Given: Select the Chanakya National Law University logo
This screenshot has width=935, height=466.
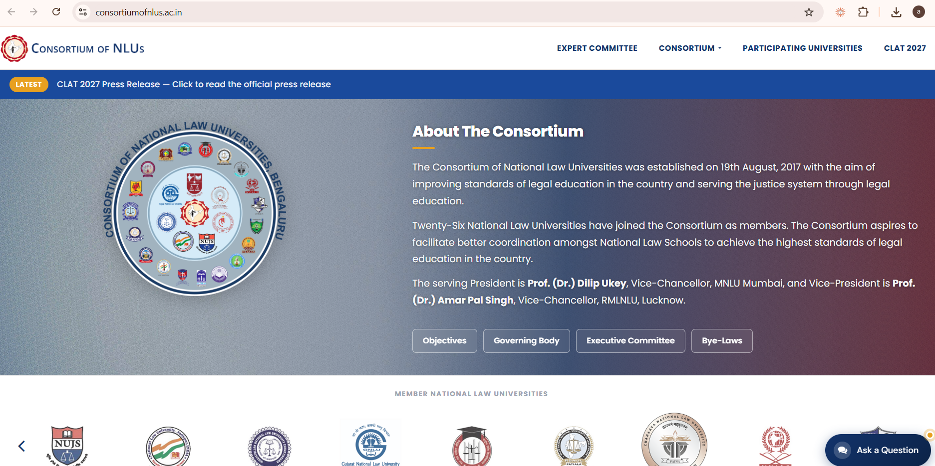Looking at the screenshot, I should click(674, 440).
